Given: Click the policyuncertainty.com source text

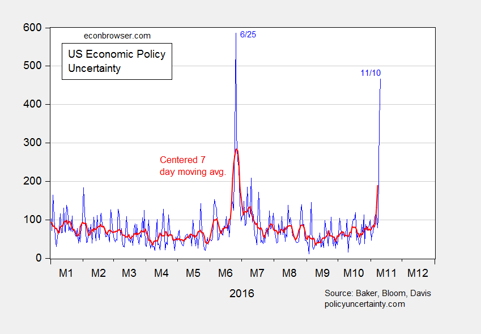Looking at the screenshot, I should tap(365, 304).
